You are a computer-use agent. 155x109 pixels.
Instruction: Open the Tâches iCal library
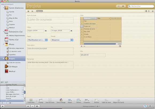pyautogui.click(x=12, y=40)
